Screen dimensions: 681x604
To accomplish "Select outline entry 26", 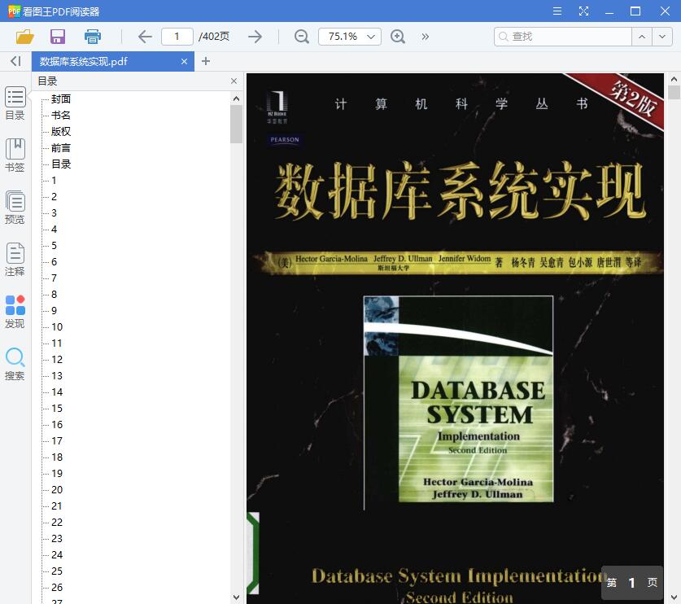I will [57, 588].
